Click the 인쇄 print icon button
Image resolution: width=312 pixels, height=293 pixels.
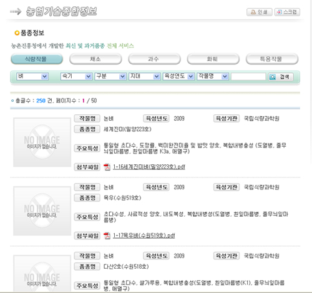click(259, 12)
